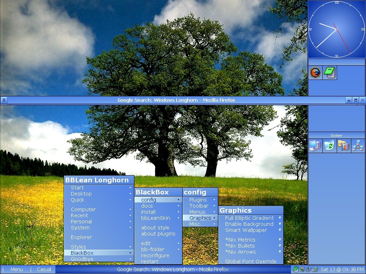Open the Recycle Bin icon under System
Viewport: 366px width, 274px height.
330,146
